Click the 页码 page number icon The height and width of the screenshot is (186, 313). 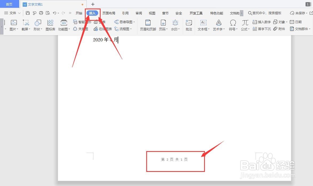point(163,23)
